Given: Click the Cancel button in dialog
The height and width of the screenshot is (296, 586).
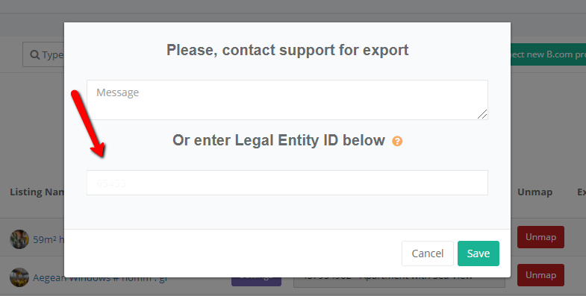Looking at the screenshot, I should 428,254.
